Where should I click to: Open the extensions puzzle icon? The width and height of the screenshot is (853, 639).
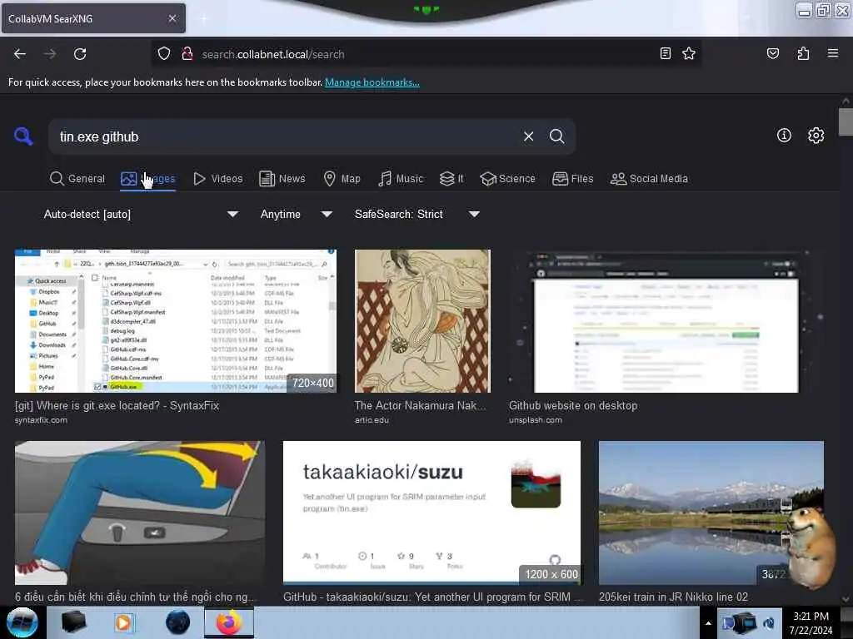[x=803, y=53]
